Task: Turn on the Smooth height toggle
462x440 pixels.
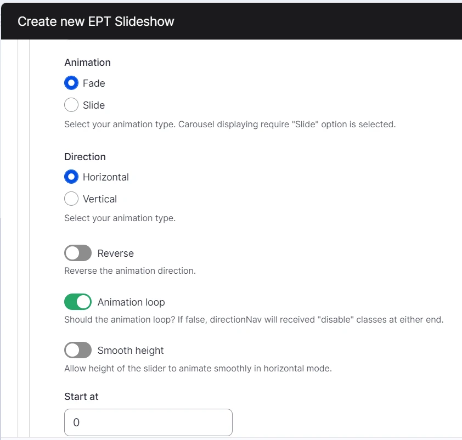Action: click(x=78, y=350)
